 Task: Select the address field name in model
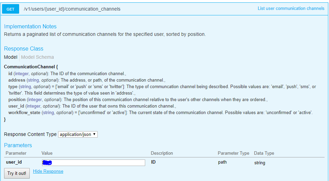click(x=17, y=80)
